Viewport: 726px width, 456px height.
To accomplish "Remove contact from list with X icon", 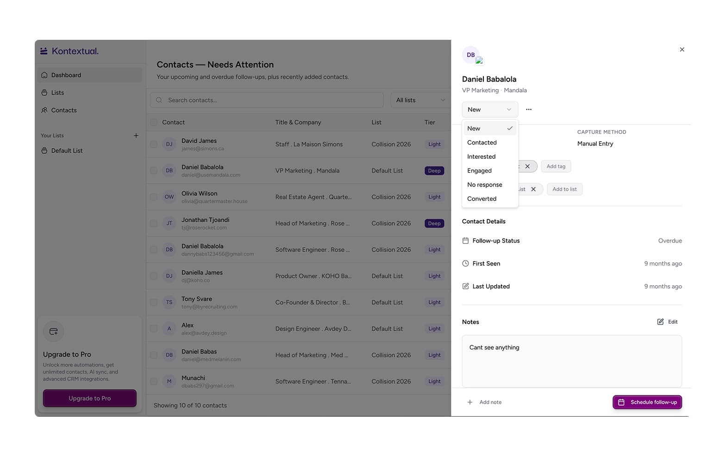I will point(533,189).
